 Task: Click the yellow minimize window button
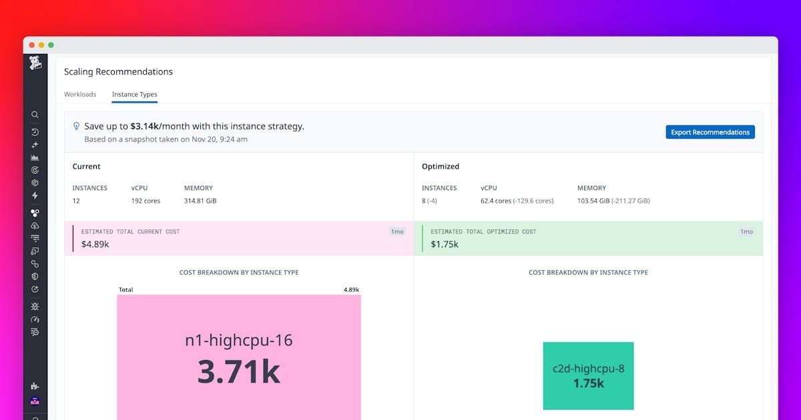(41, 45)
